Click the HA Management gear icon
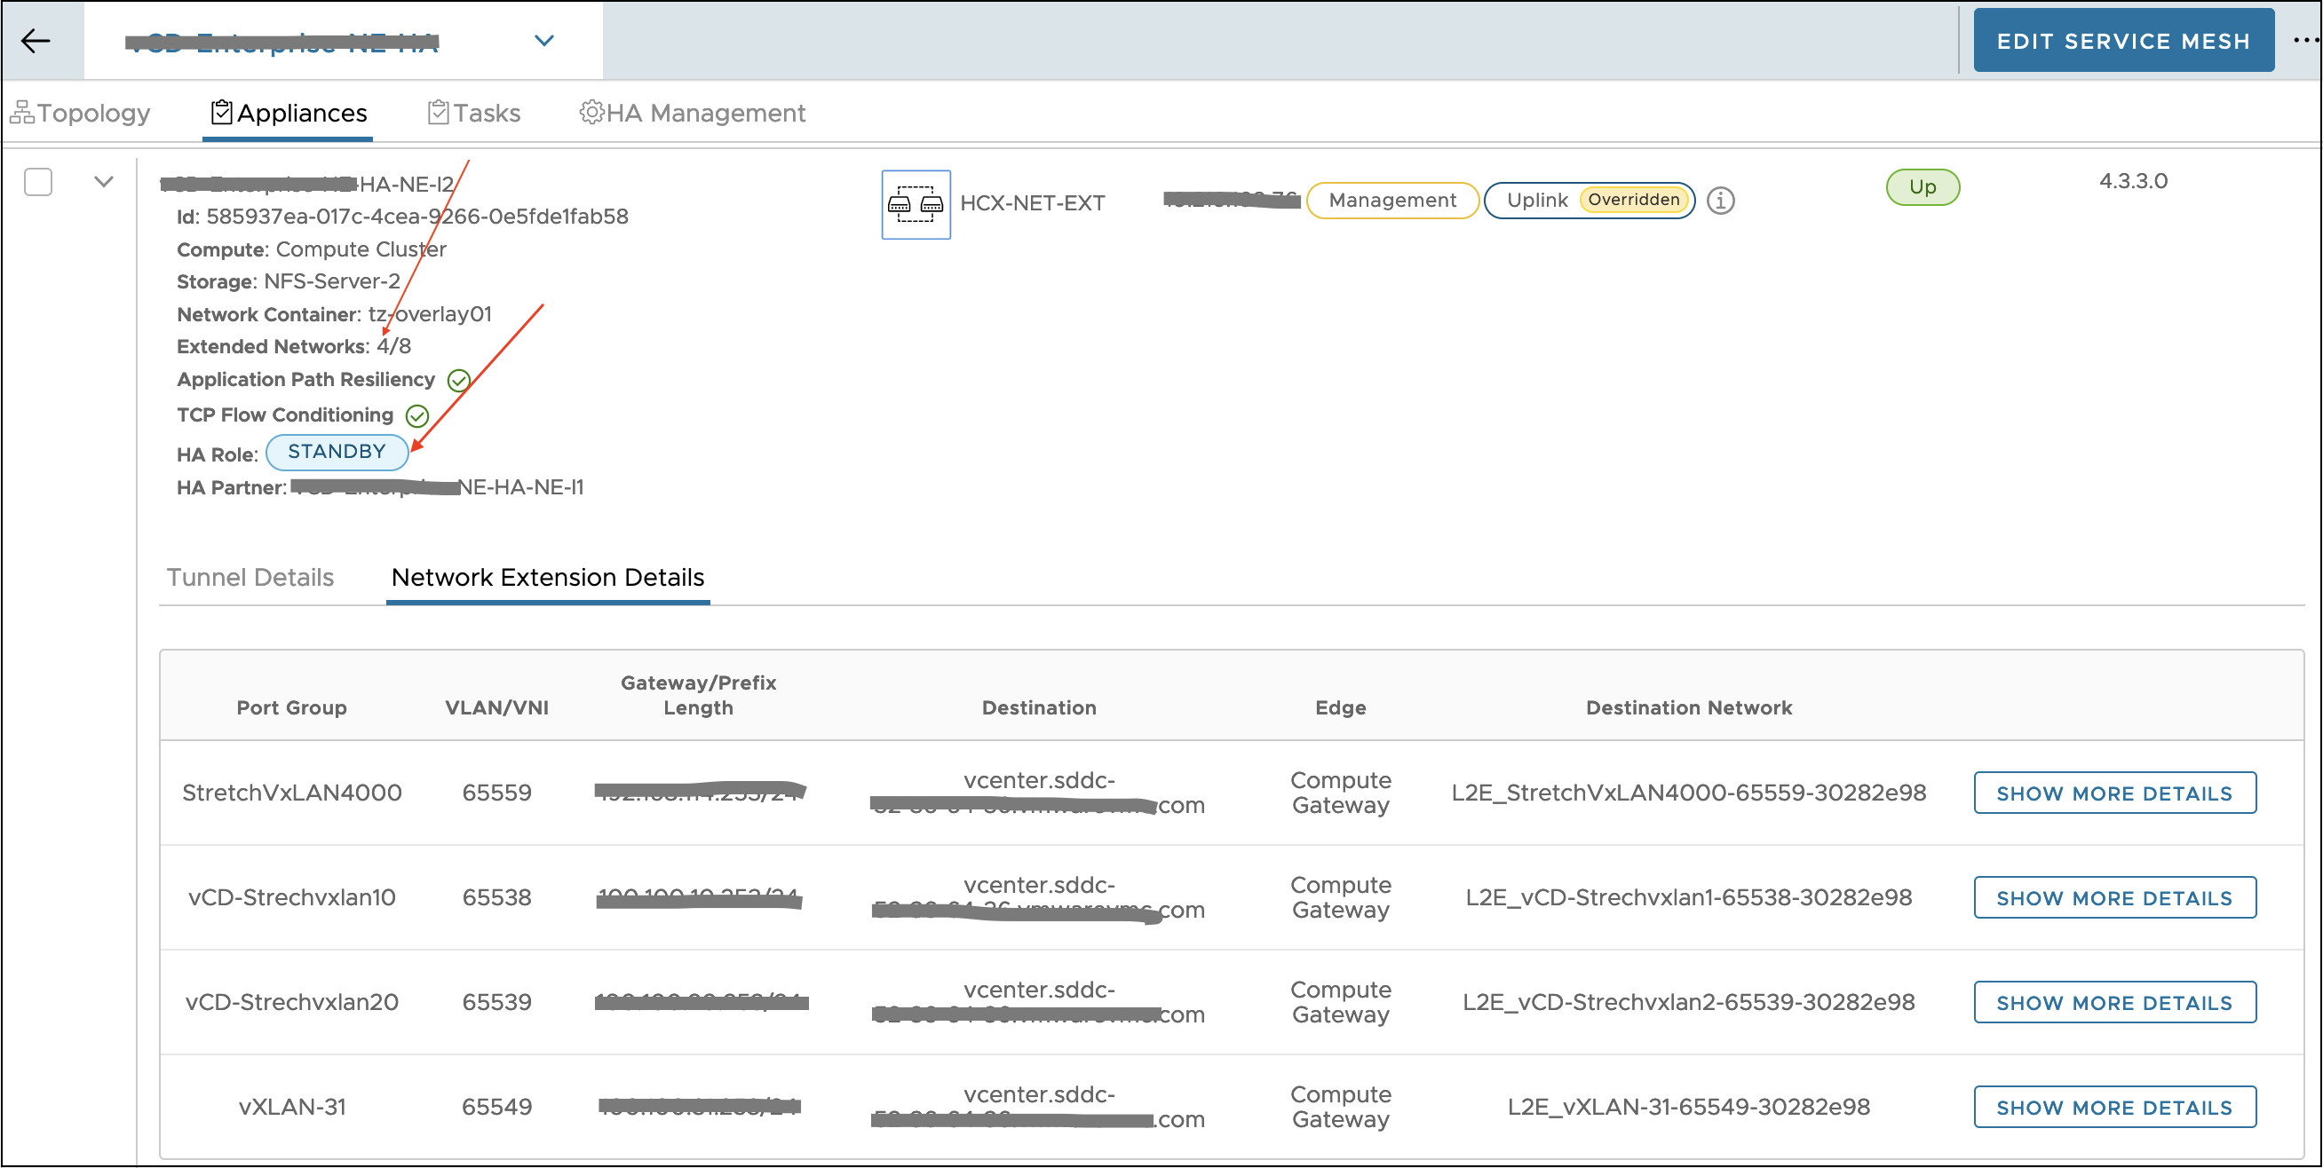Screen dimensions: 2323x1168 591,113
